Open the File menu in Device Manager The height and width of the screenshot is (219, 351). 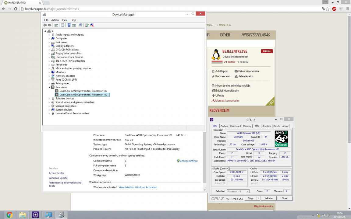pos(46,20)
